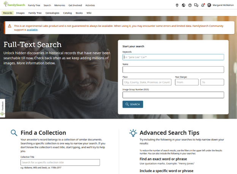Focus the Year From field
237x174 pixels.
click(187, 82)
